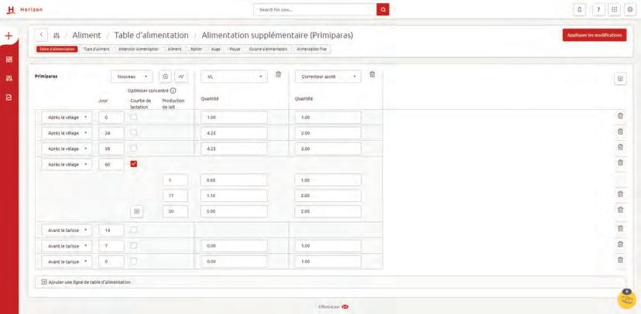Open Avant le tarisse dropdown on day 7 row
This screenshot has width=641, height=314.
[x=67, y=246]
